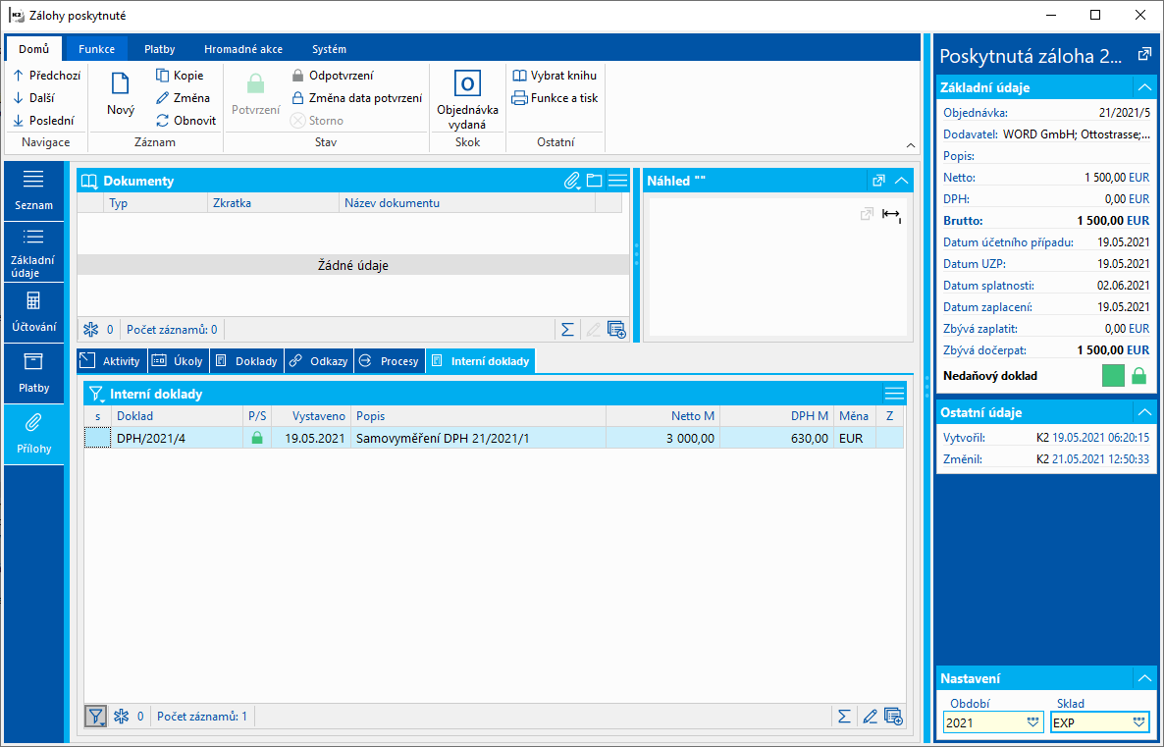Click the green Nedaňový doklad color square
The height and width of the screenshot is (747, 1164).
click(1113, 375)
